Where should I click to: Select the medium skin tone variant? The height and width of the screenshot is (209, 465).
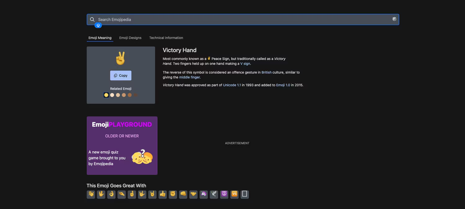[124, 95]
